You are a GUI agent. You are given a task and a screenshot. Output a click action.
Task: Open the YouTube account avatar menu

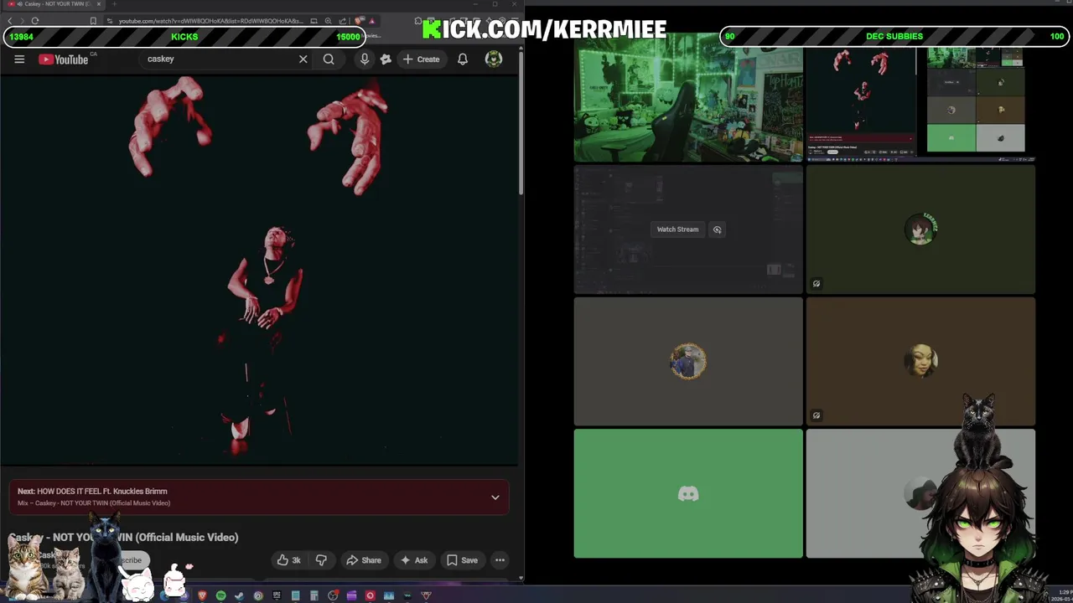494,59
